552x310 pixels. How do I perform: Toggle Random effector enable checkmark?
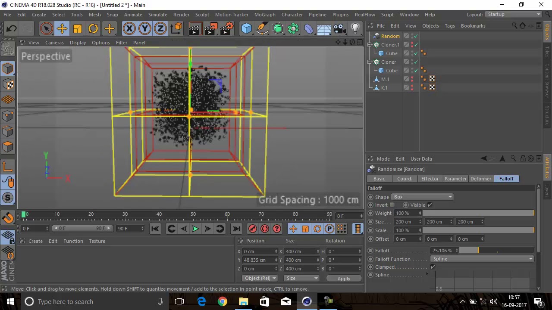click(x=416, y=36)
